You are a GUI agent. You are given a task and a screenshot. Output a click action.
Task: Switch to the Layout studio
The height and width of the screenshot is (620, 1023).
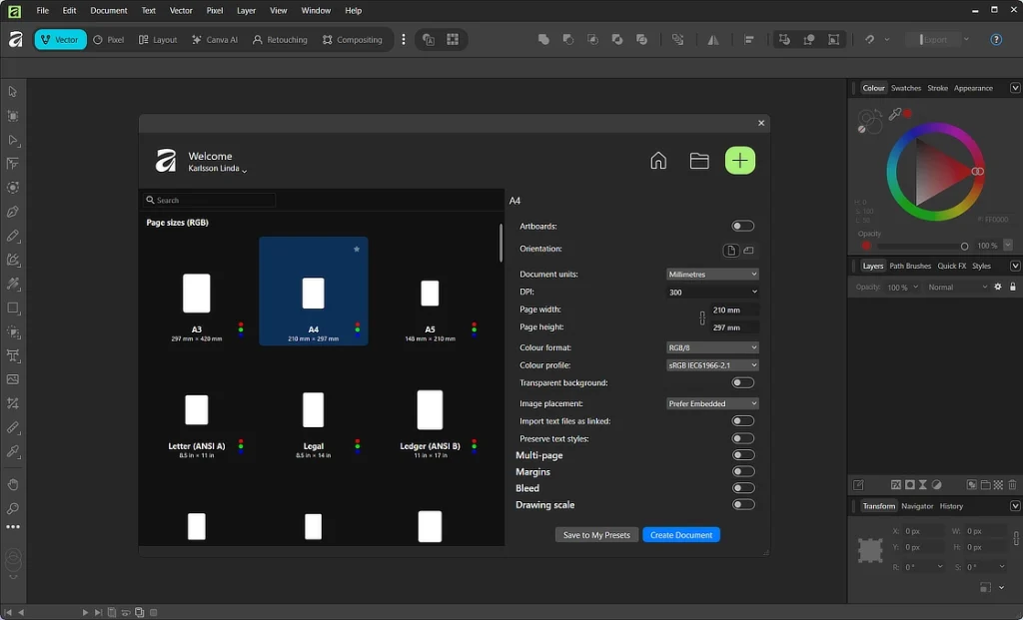(x=158, y=40)
